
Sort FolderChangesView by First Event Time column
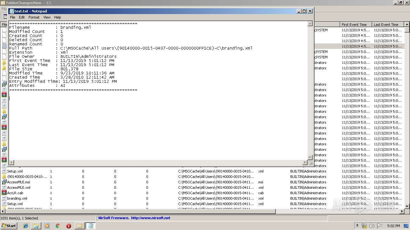tap(356, 25)
